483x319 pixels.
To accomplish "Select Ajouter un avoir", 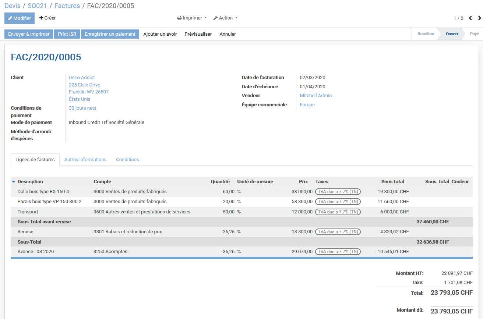I will click(x=160, y=34).
